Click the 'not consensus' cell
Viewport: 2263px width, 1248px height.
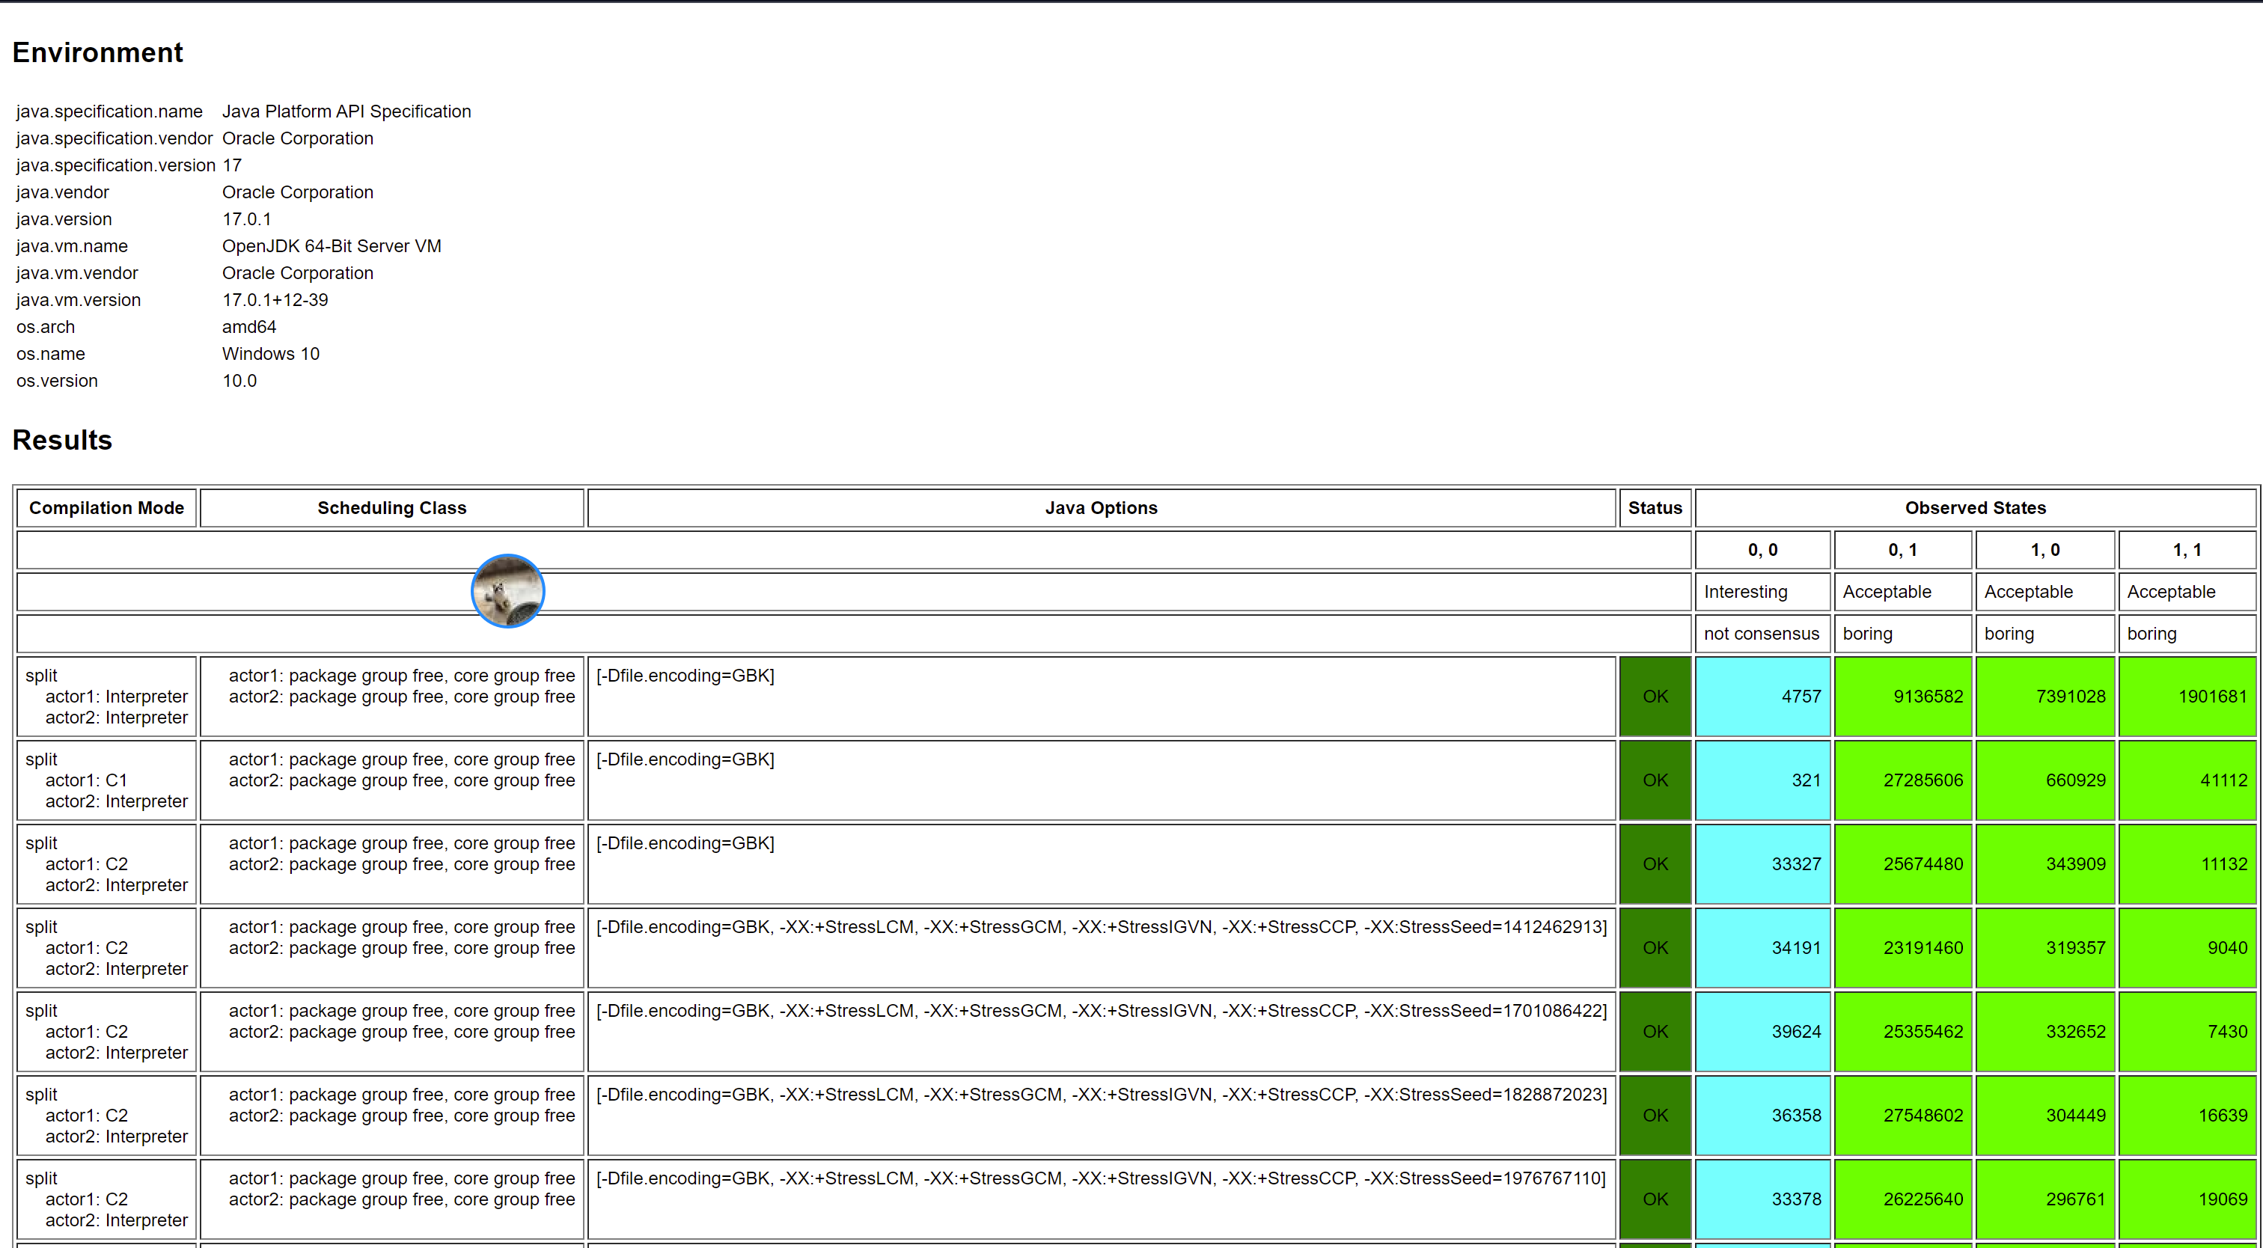point(1762,633)
